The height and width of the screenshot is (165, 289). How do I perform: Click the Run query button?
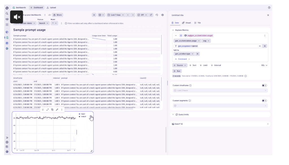177,71
